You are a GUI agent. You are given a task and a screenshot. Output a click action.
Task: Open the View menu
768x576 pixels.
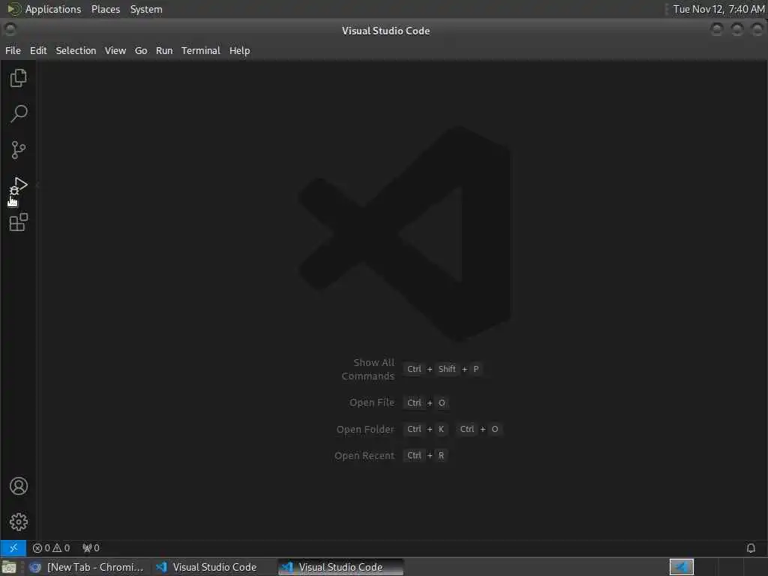click(115, 50)
